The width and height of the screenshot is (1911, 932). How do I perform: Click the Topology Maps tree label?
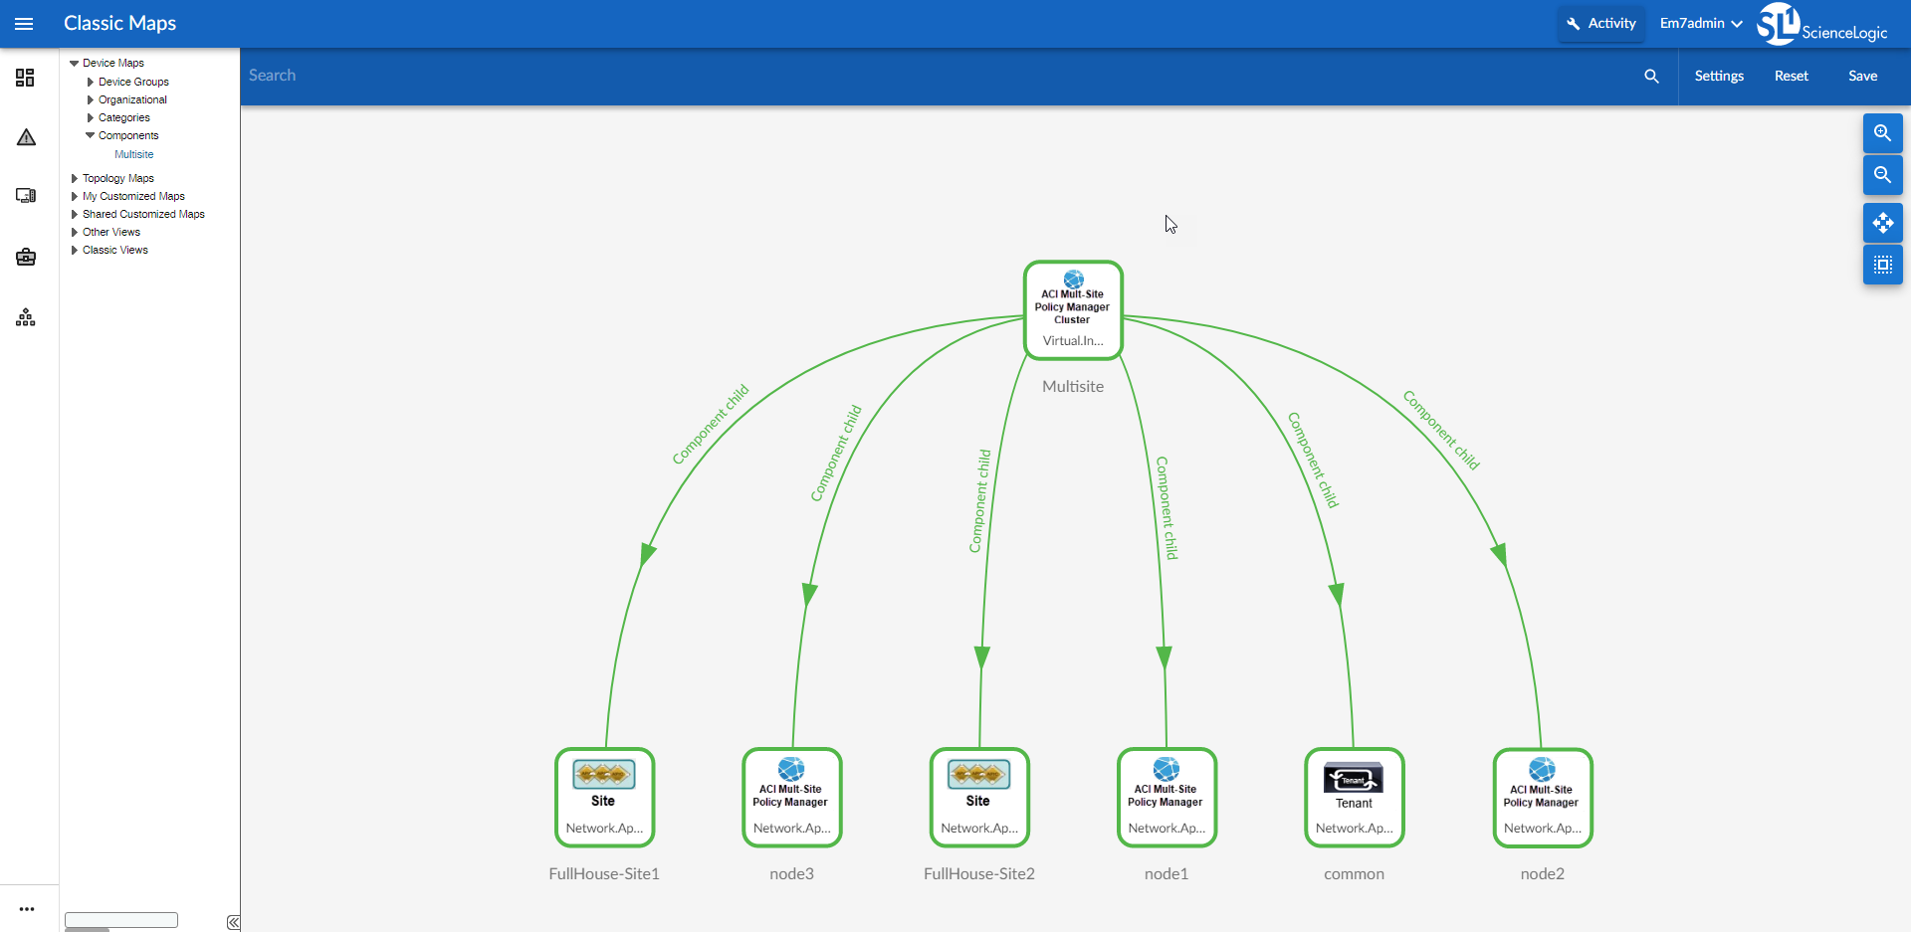coord(117,178)
